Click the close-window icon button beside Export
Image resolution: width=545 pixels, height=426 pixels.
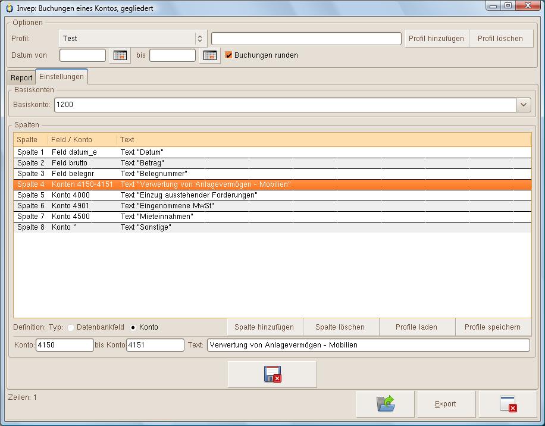click(508, 404)
